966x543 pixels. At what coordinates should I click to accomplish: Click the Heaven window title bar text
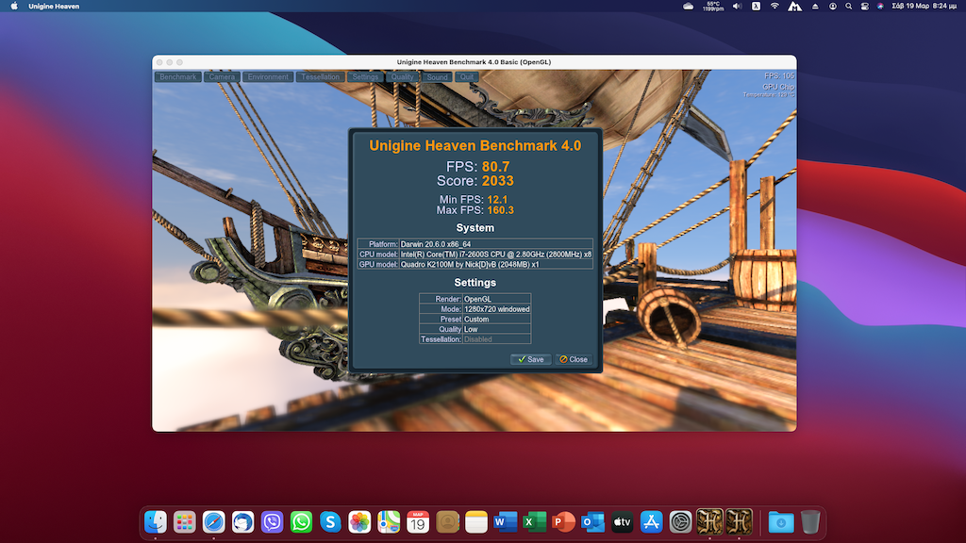474,62
